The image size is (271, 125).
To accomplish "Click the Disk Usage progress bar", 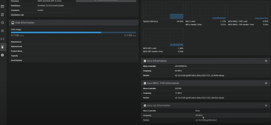I will (73, 32).
